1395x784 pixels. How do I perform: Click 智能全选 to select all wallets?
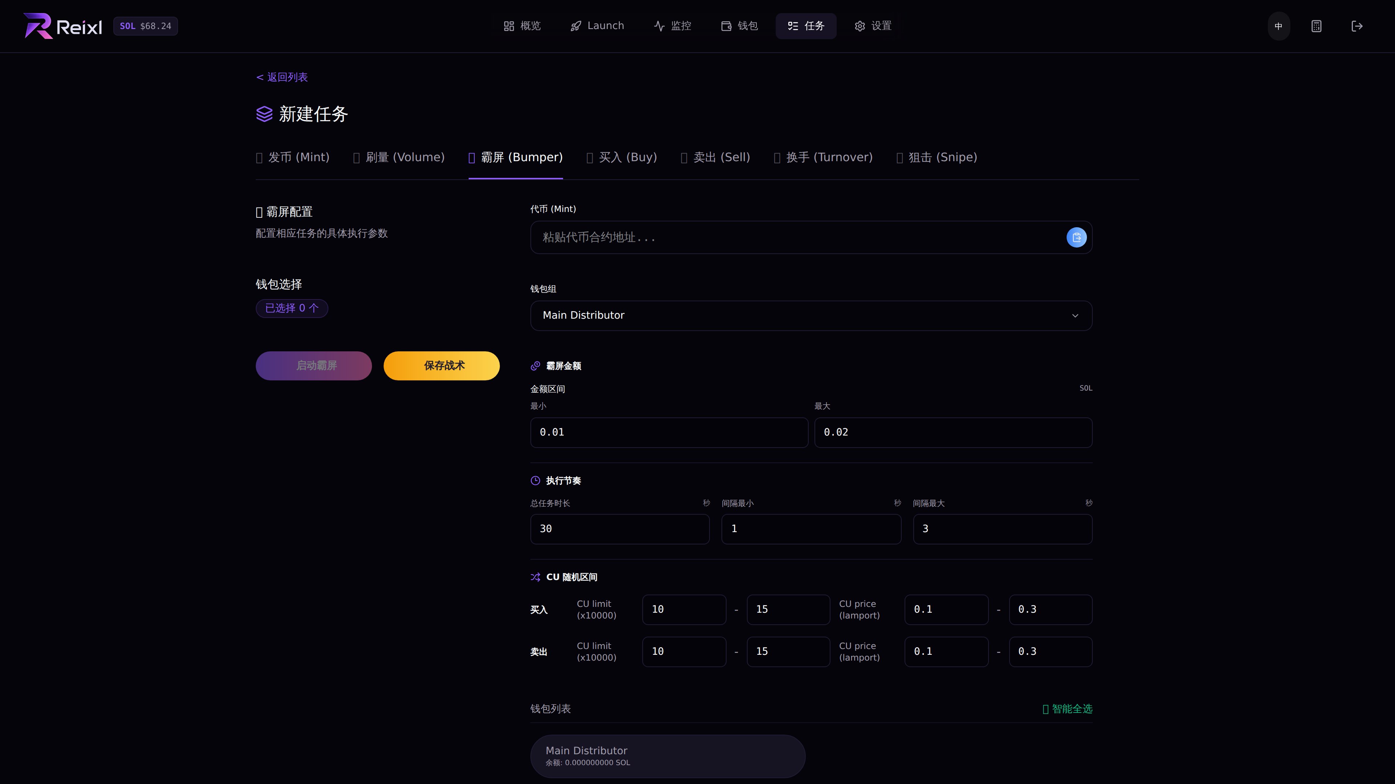[1067, 709]
